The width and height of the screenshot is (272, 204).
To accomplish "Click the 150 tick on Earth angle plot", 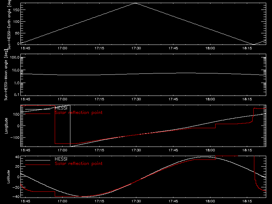I will (16, 10).
